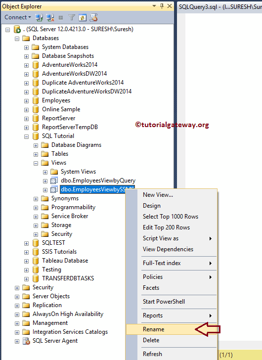Choose View Dependencies entry
The image size is (262, 360).
click(x=171, y=249)
